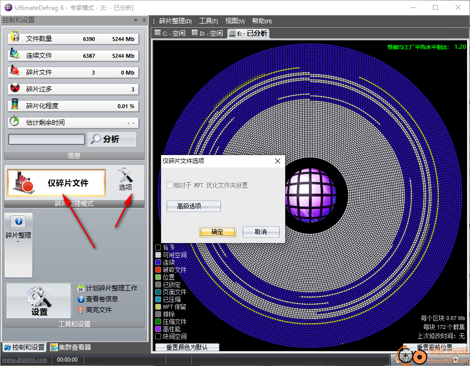470x366 pixels.
Task: Click the 破碎文件 red legend swatch
Action: pyautogui.click(x=158, y=270)
